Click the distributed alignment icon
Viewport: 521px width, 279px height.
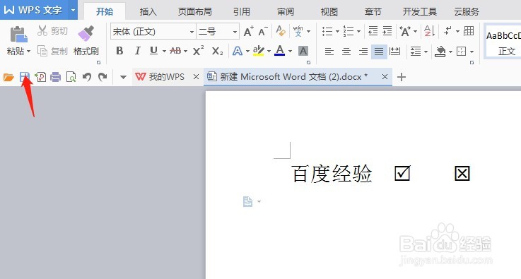point(394,51)
